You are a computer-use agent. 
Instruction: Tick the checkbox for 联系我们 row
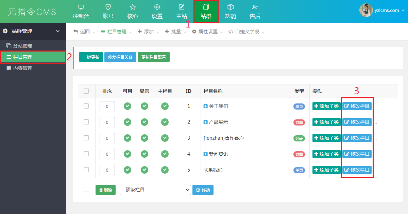[86, 170]
